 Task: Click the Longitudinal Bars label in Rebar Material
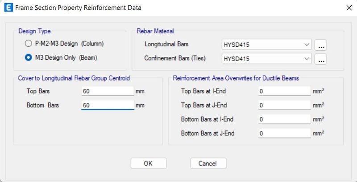166,44
